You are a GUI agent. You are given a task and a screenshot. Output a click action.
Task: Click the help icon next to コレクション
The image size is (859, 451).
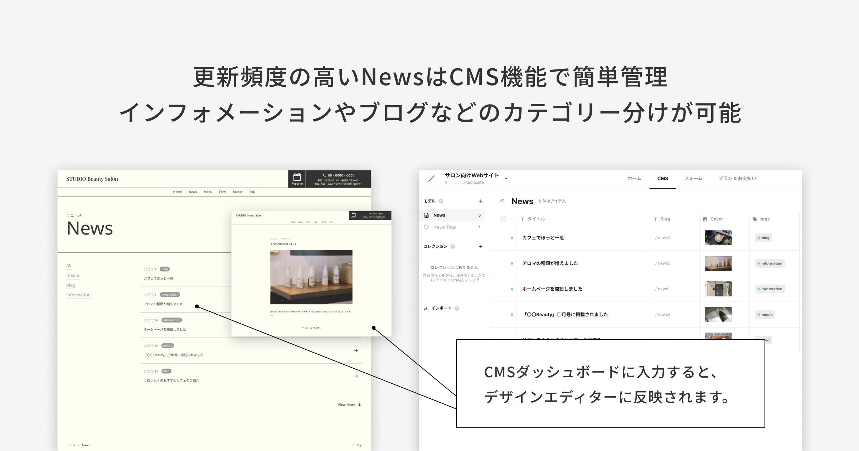click(453, 246)
